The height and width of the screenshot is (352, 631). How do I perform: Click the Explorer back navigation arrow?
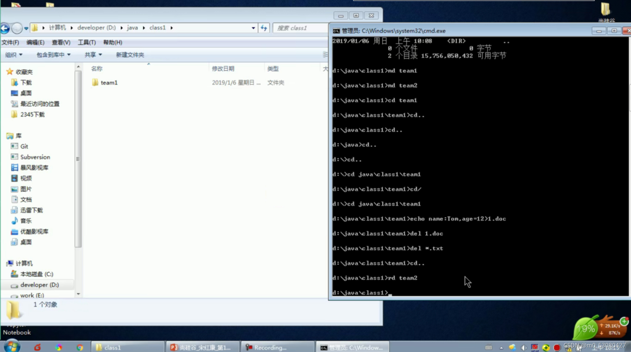(5, 28)
